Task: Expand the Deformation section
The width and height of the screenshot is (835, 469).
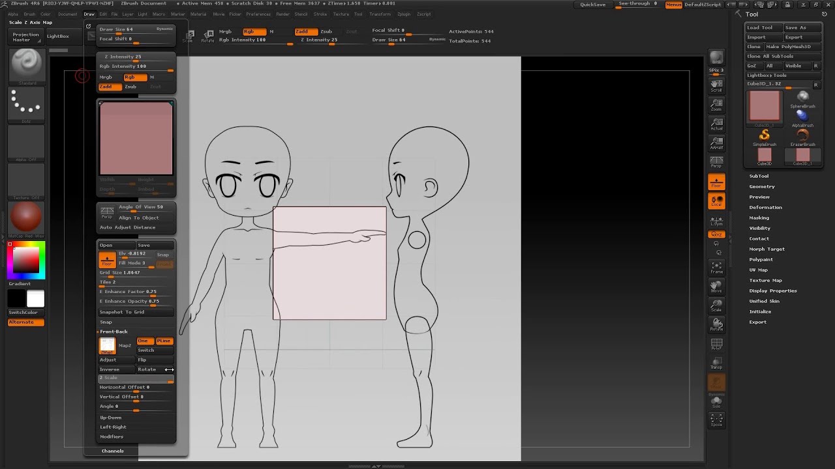Action: click(x=765, y=207)
